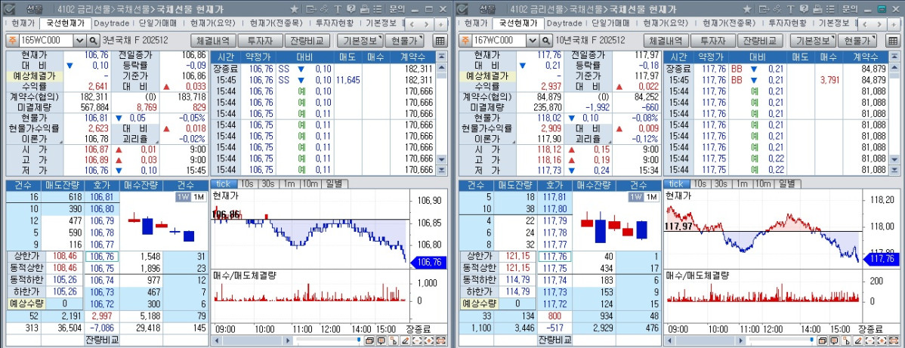Click the zoom-in [+] icon under the 3년국채 chart
This screenshot has width=905, height=348.
(429, 340)
